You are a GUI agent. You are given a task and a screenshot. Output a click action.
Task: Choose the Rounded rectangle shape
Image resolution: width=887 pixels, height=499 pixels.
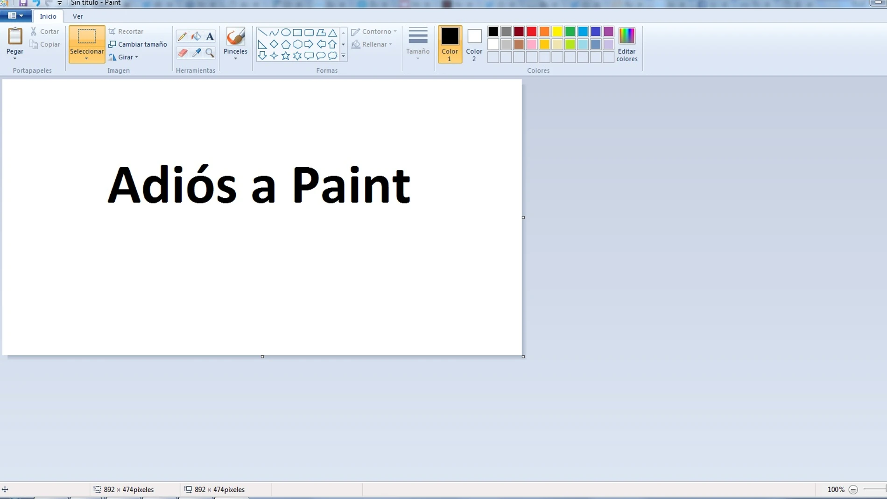(x=309, y=33)
